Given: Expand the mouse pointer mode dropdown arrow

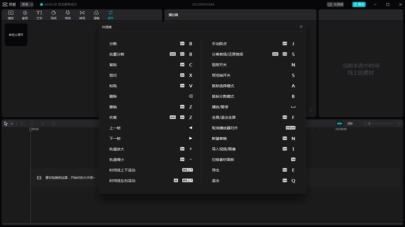Looking at the screenshot, I should tap(12, 124).
